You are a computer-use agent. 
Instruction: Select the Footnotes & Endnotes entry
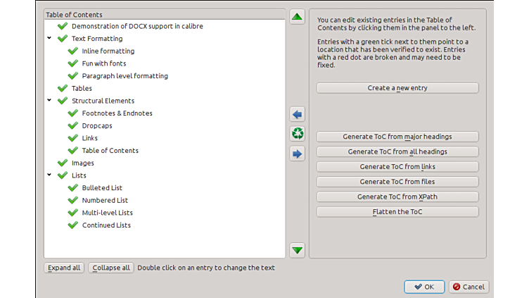pos(117,113)
